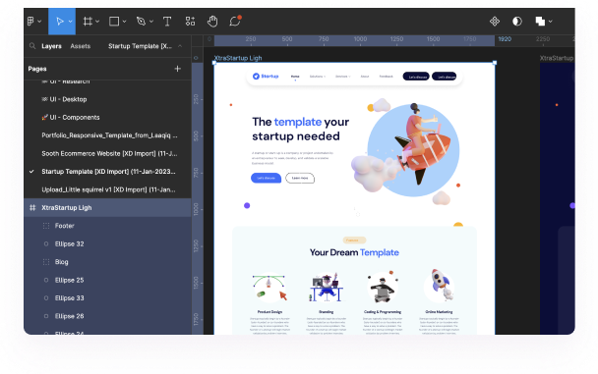Click the Branding desk illustration
Screen dimensions: 598x374
pyautogui.click(x=327, y=288)
